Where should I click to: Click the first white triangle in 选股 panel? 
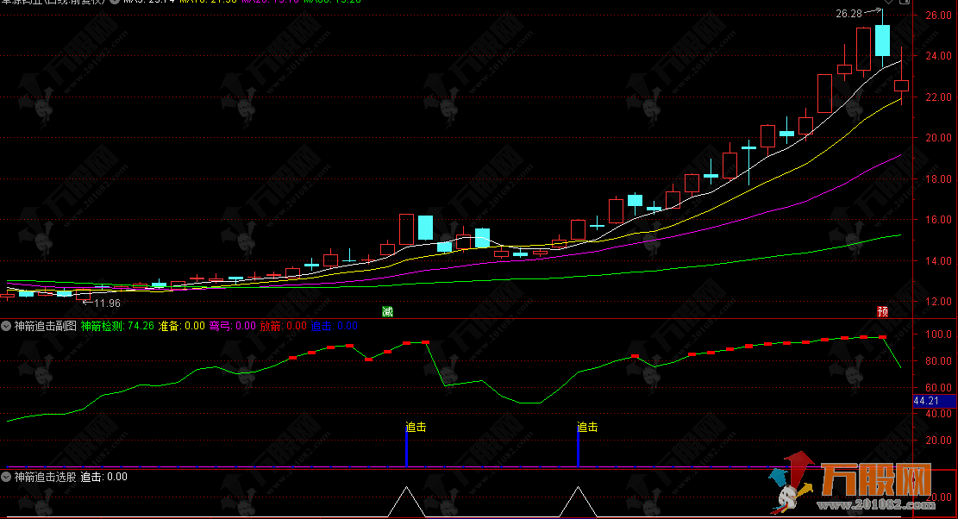[x=406, y=501]
